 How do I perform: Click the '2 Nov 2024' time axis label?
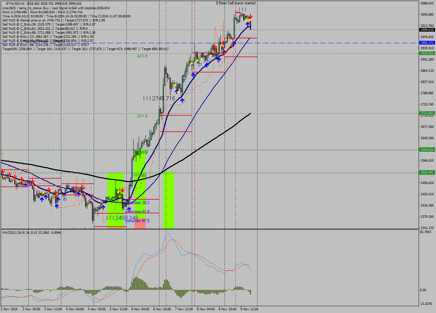click(9, 309)
